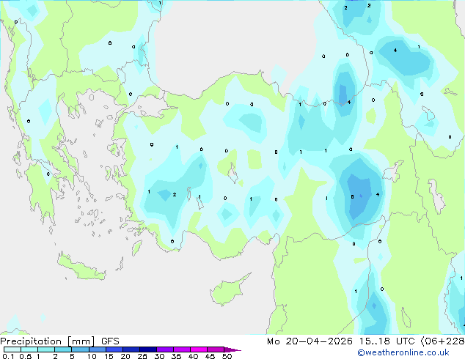465x359 pixels.
Task: Select the 35–40 mm violet legend swatch
Action: [182, 349]
